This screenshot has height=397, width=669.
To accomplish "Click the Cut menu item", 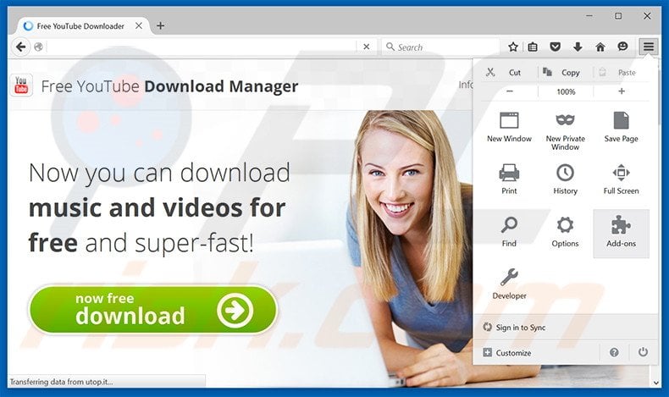I will [x=509, y=73].
